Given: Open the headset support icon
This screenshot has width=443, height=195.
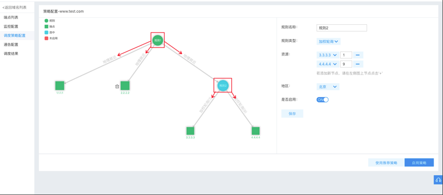Looking at the screenshot, I should tap(438, 180).
